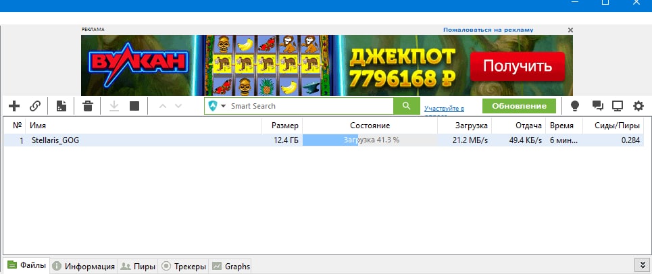This screenshot has width=652, height=274.
Task: Open the chat bubbles icon
Action: pyautogui.click(x=597, y=106)
